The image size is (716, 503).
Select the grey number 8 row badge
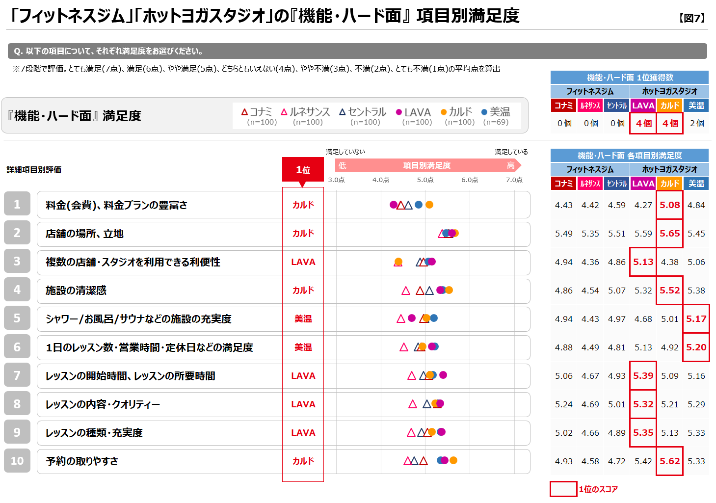pos(17,404)
